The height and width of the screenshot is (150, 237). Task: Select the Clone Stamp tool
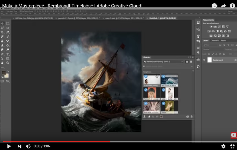(x=2, y=41)
